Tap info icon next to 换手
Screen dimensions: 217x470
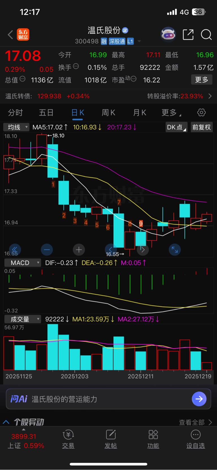tap(76, 66)
